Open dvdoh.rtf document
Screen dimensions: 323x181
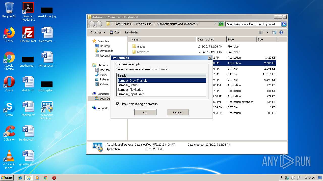(x=28, y=84)
